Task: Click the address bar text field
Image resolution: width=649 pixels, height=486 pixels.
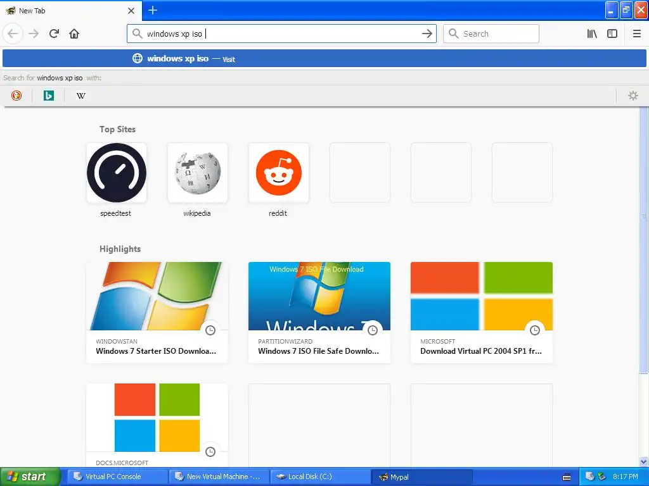Action: [281, 34]
